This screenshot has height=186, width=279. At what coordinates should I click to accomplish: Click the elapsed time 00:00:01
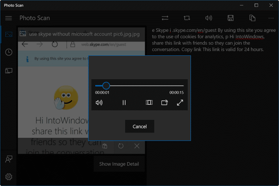tap(102, 92)
